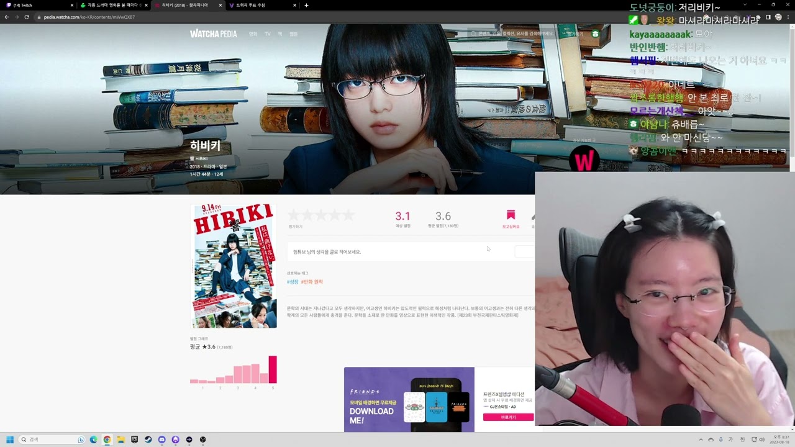
Task: Open the 영화 menu in Watcha header
Action: 253,34
